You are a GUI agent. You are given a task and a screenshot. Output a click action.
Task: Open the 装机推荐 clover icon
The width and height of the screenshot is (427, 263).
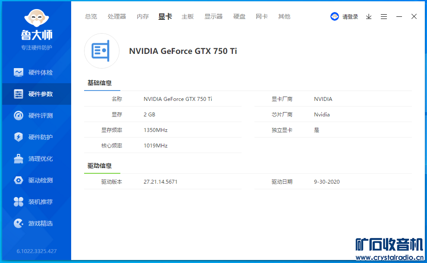19,202
